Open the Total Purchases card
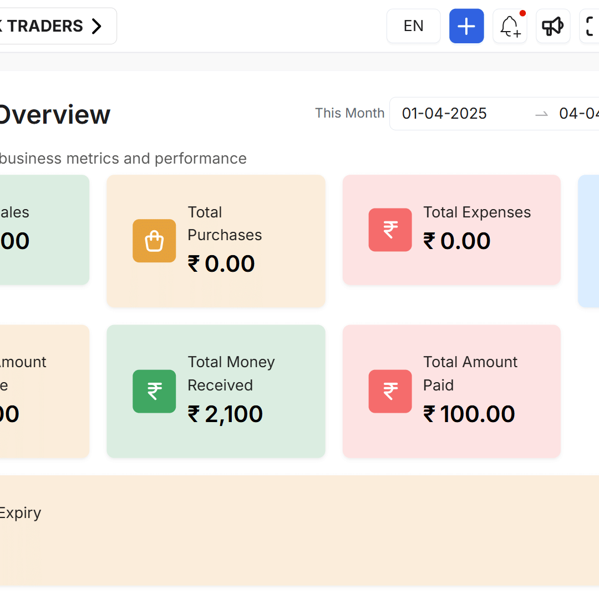Screen dimensions: 599x599 click(216, 241)
